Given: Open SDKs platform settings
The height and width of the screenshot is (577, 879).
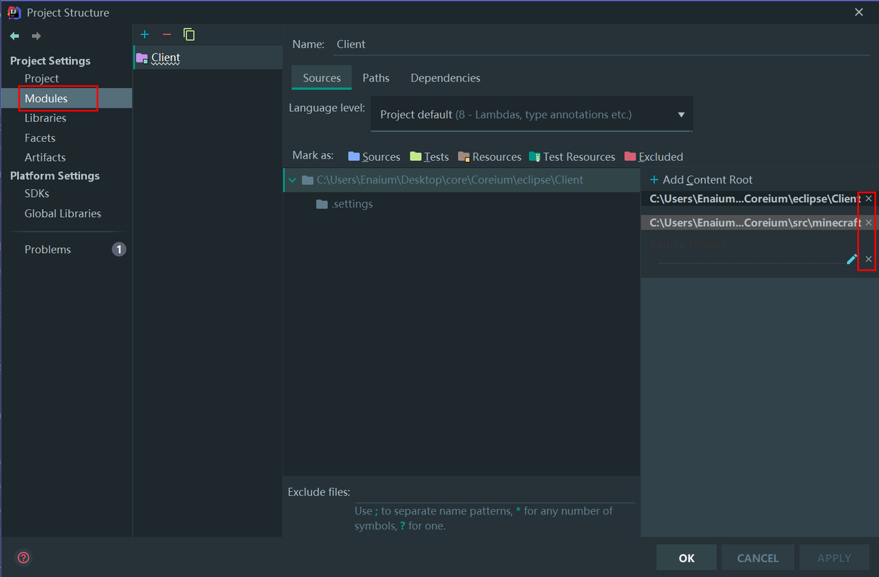Looking at the screenshot, I should [37, 193].
